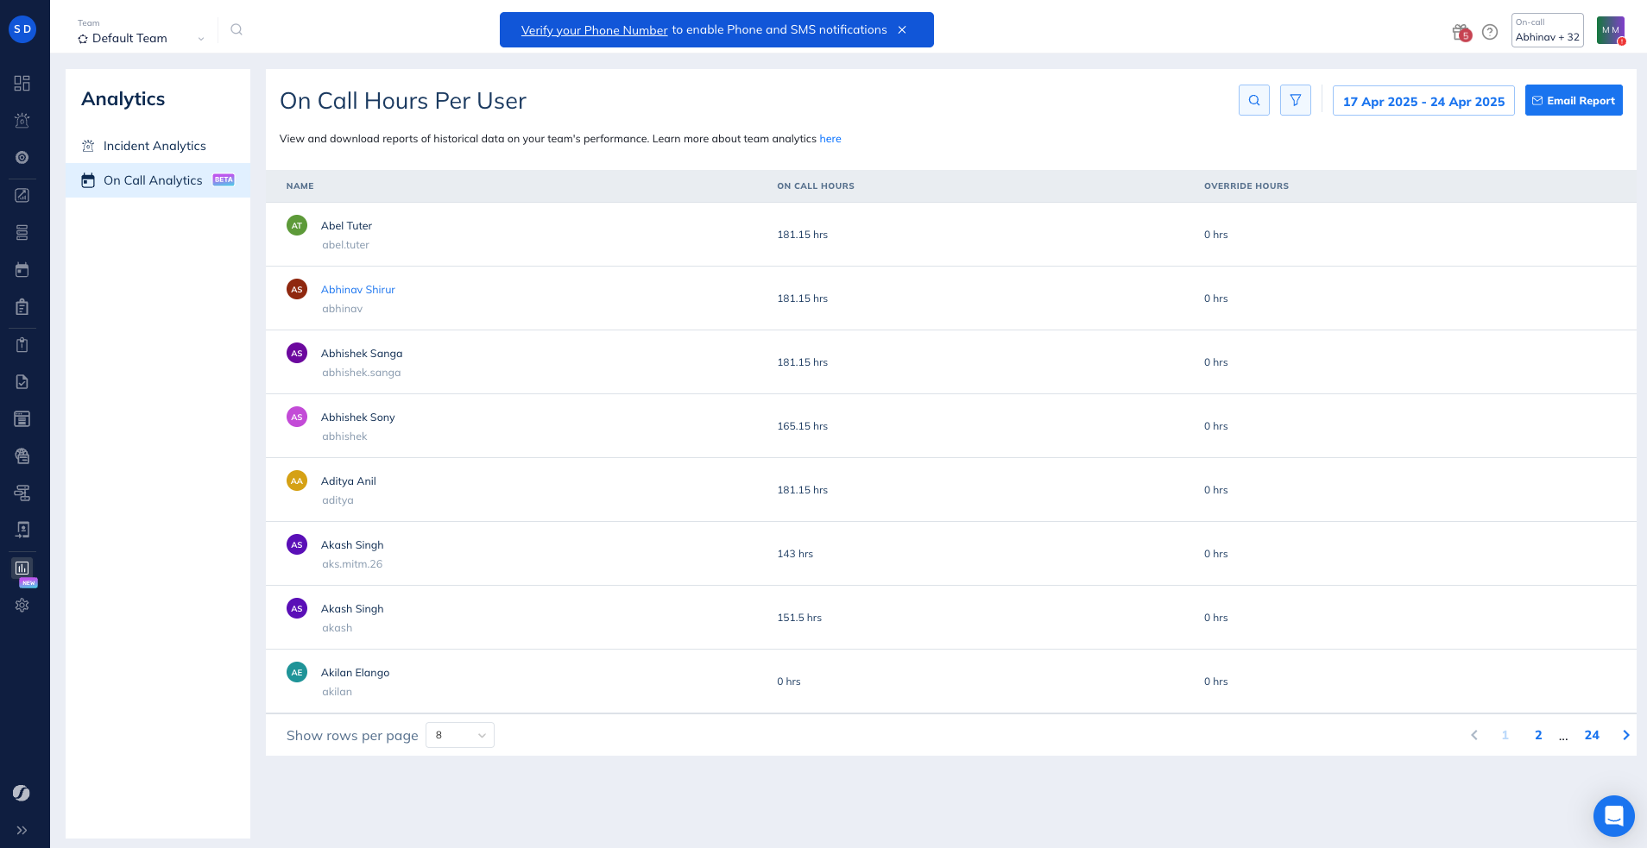The image size is (1647, 848).
Task: Dismiss the phone verification banner
Action: pos(902,30)
